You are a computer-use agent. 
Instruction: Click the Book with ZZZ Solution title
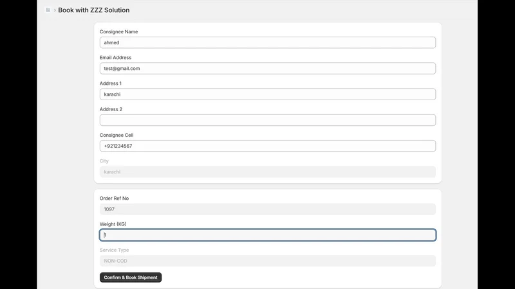point(93,10)
